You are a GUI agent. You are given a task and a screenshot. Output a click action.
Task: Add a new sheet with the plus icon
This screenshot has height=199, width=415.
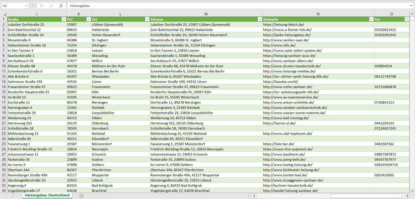point(82,196)
